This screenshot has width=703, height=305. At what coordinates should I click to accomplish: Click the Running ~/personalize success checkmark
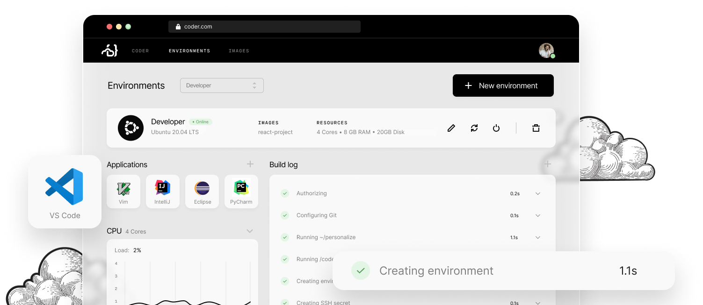285,237
